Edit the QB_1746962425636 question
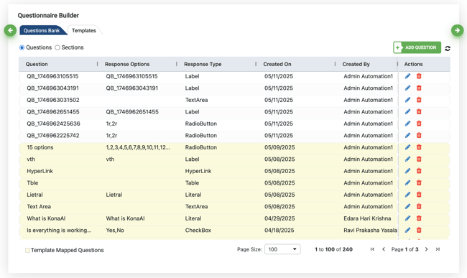 (x=408, y=124)
